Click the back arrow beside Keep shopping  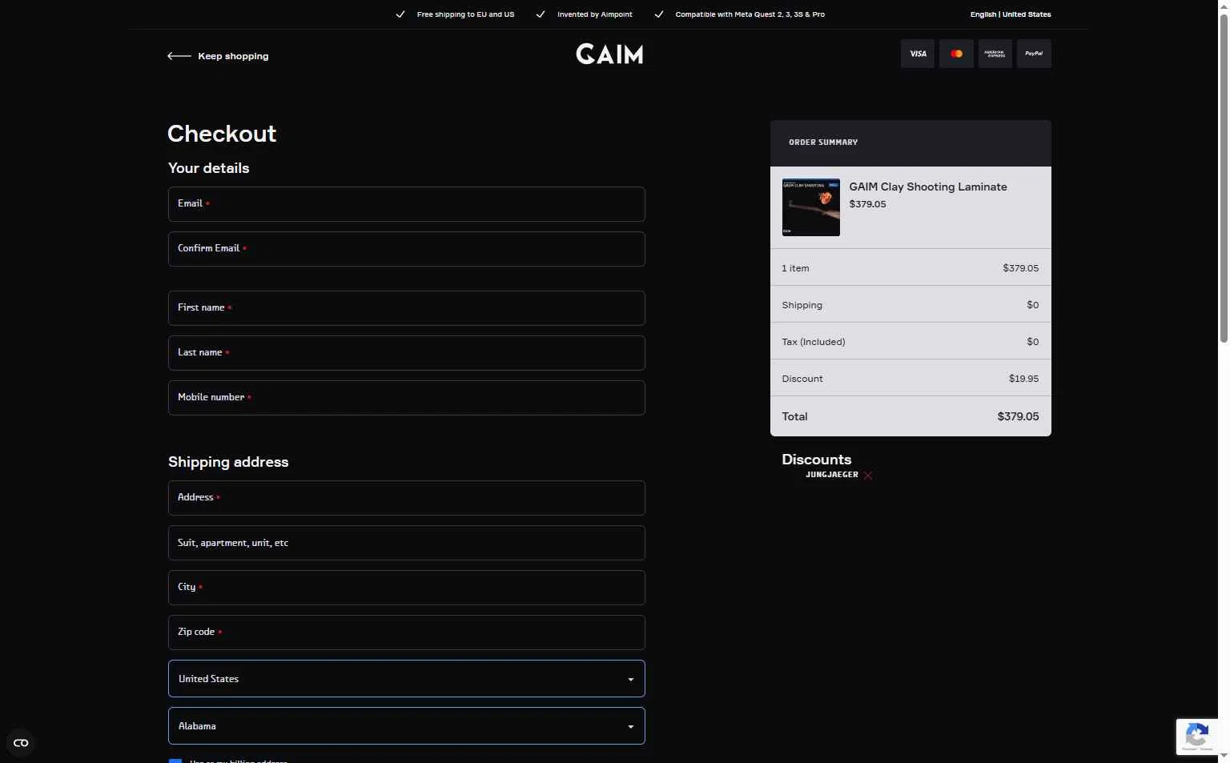tap(179, 56)
